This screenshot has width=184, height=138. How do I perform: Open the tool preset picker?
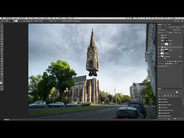[7, 21]
